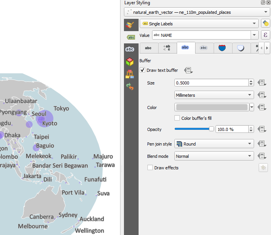Image resolution: width=271 pixels, height=235 pixels.
Task: Increase buffer Size with up arrow
Action: (251, 81)
